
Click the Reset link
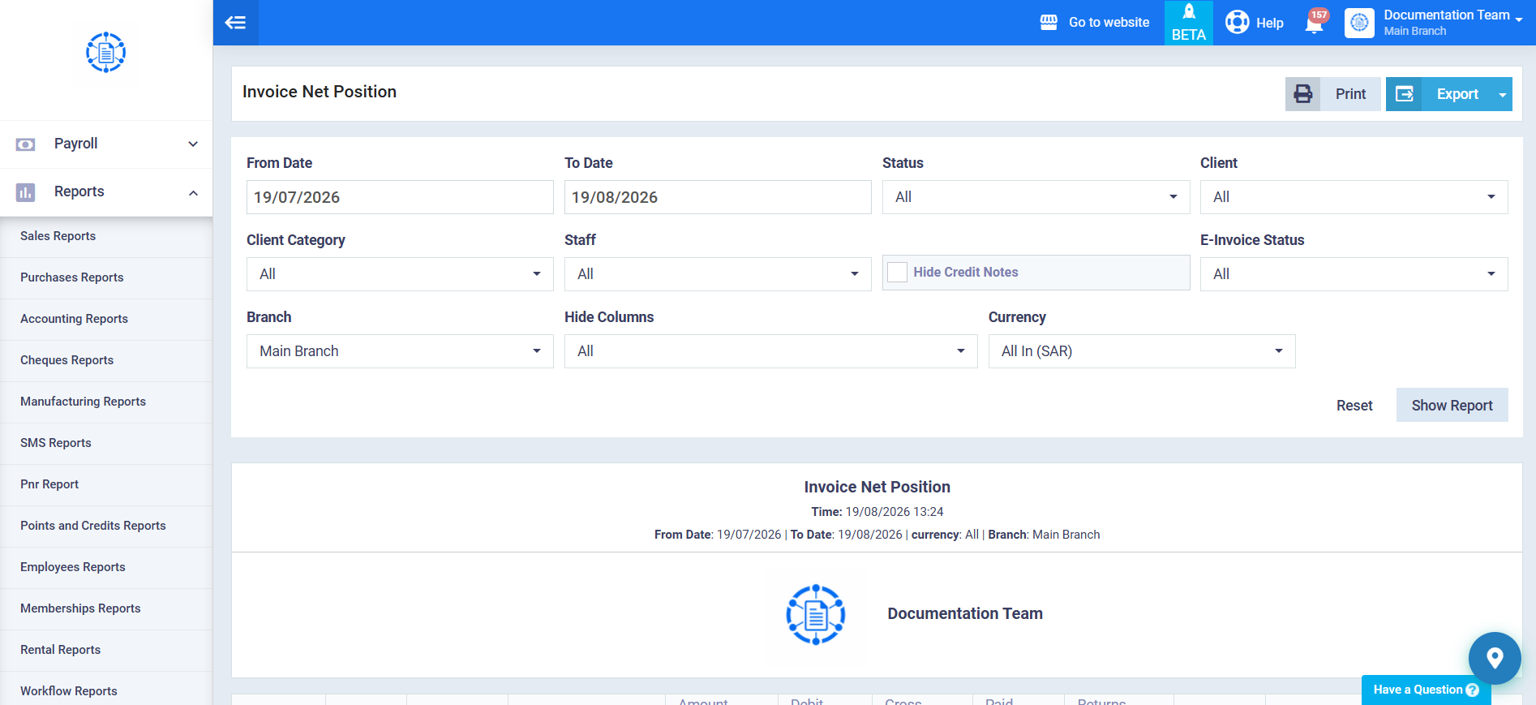1354,406
